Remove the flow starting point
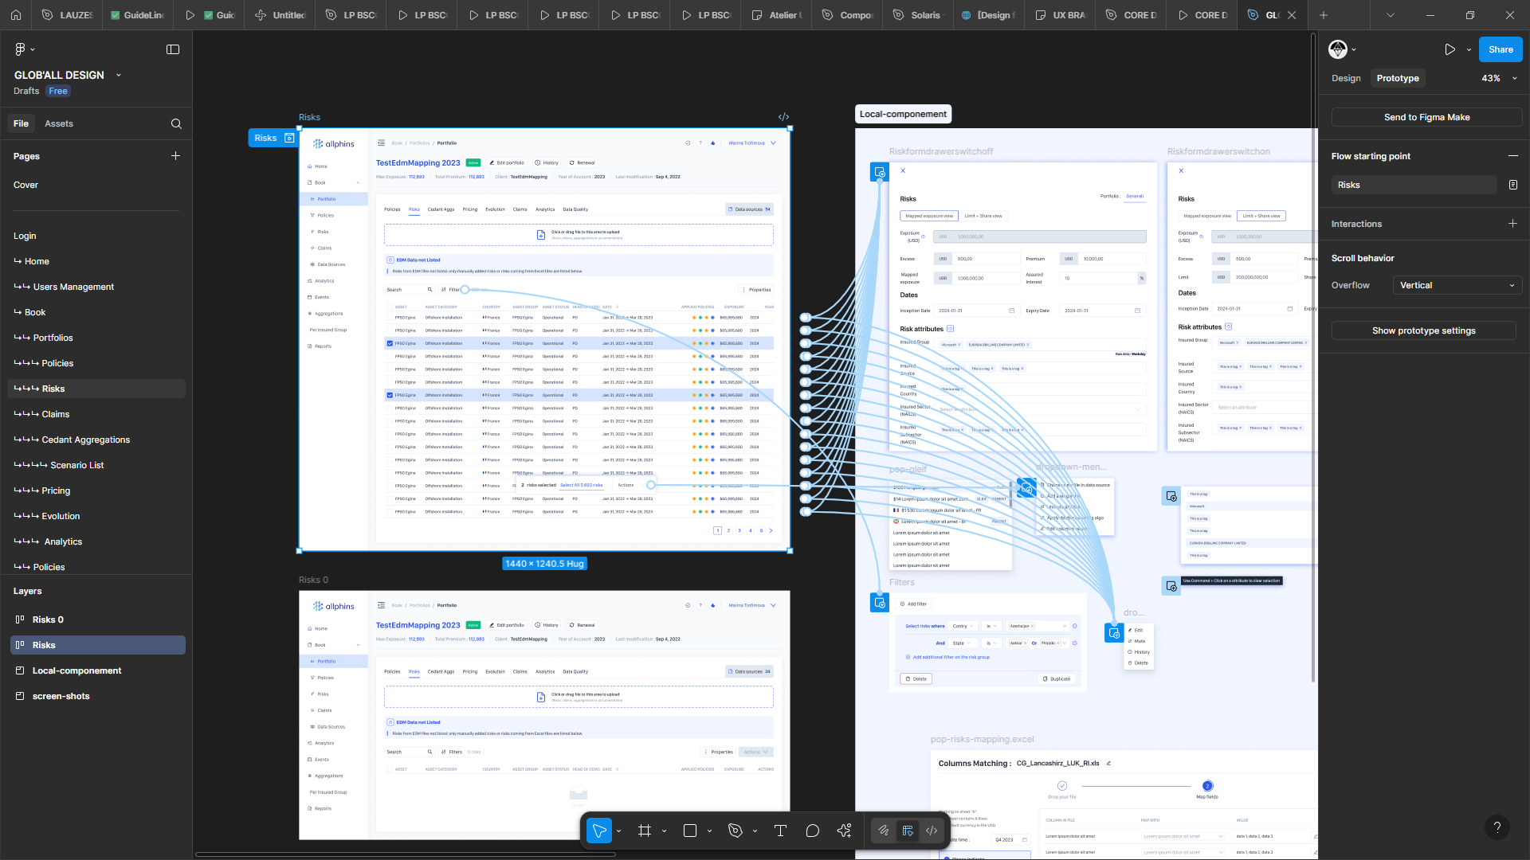 pos(1512,156)
